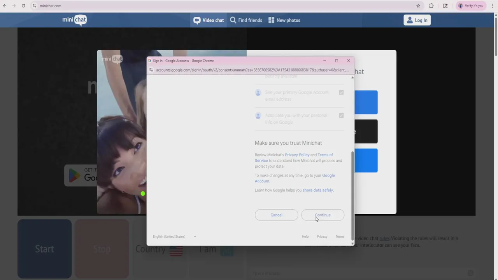Click the Terms footer link

coord(340,236)
